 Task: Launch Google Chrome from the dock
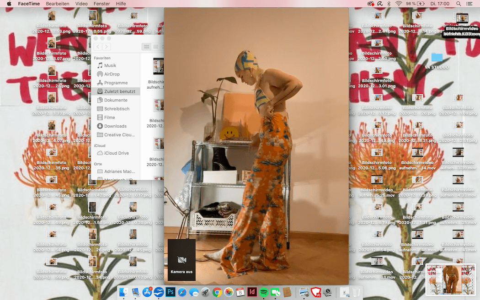coord(217,292)
